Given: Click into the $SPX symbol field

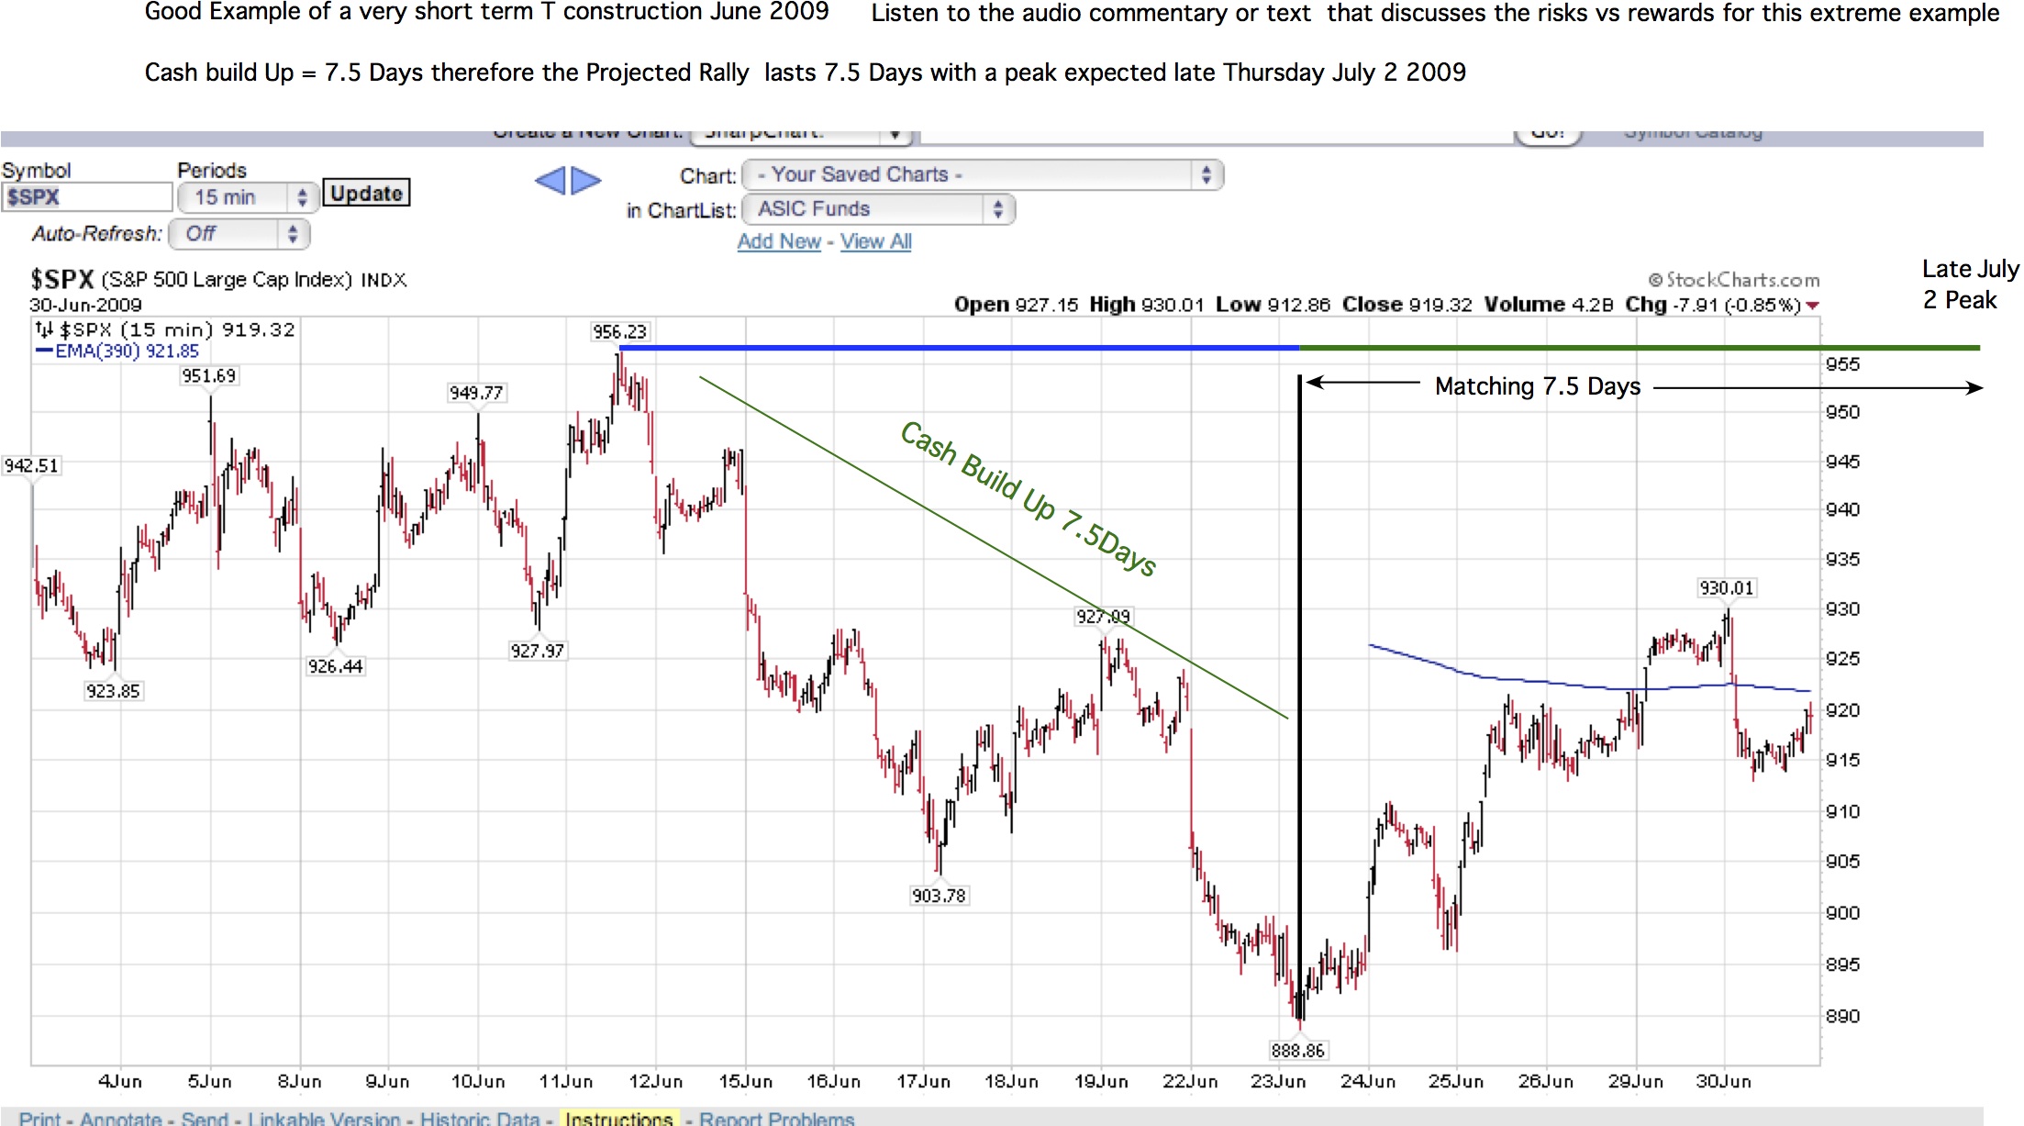Looking at the screenshot, I should (86, 197).
